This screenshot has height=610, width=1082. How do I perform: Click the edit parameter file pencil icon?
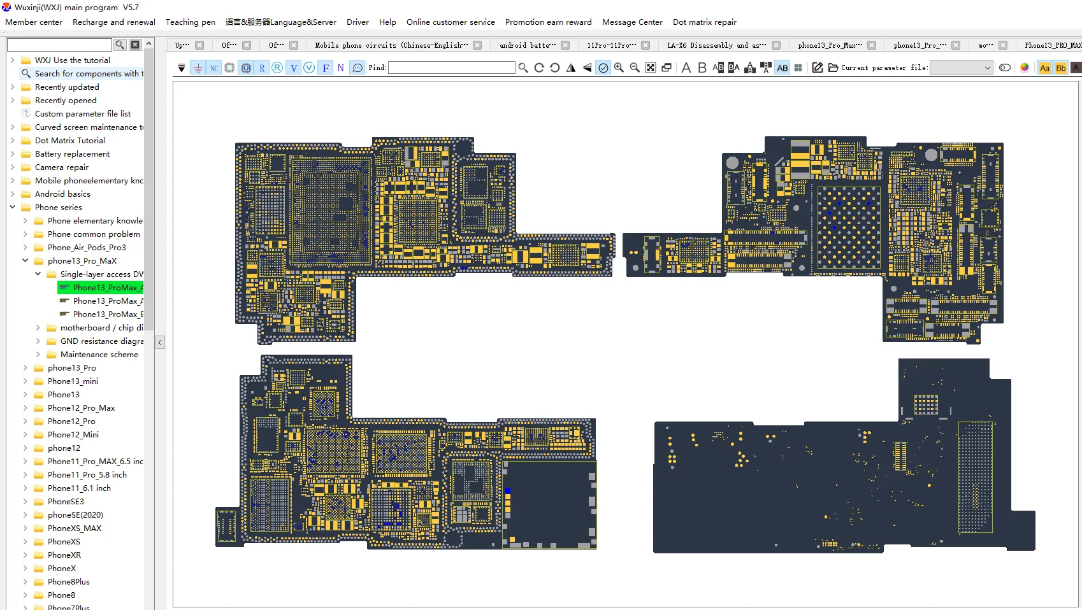point(818,67)
